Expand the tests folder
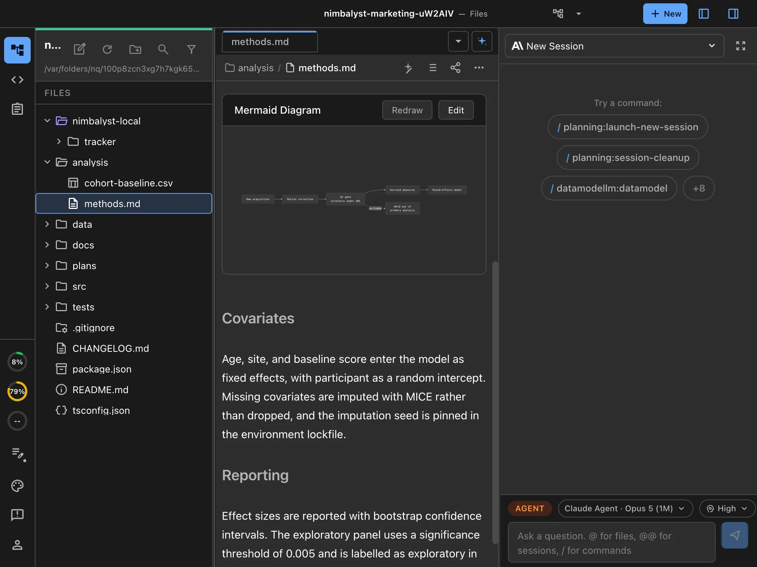 click(x=47, y=307)
